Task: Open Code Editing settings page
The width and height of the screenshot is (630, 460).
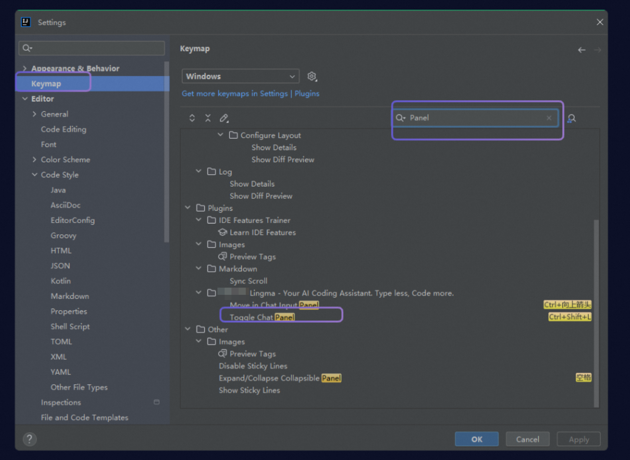Action: (x=63, y=129)
